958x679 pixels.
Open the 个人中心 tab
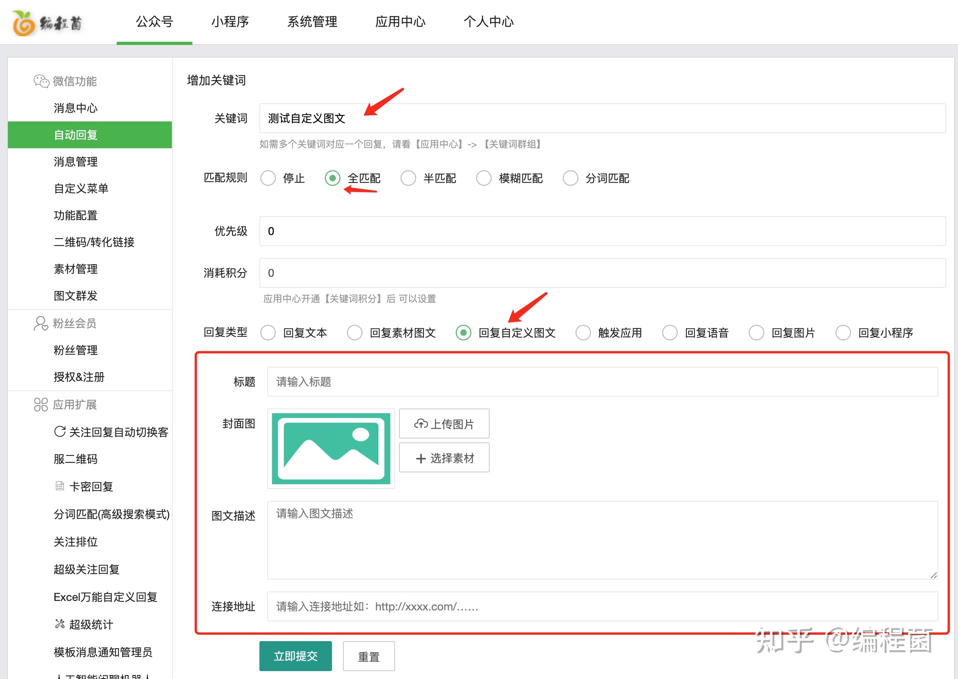488,22
